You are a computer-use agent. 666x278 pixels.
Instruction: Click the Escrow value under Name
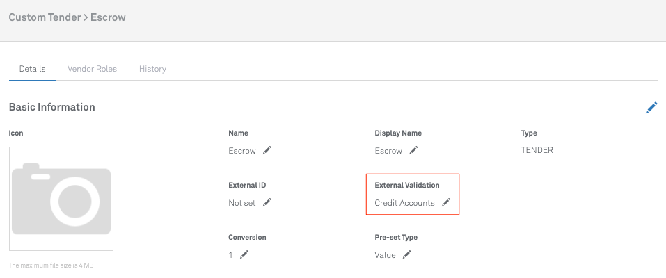242,151
